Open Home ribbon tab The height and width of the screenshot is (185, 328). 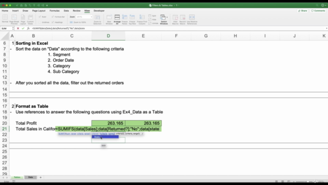coord(5,11)
